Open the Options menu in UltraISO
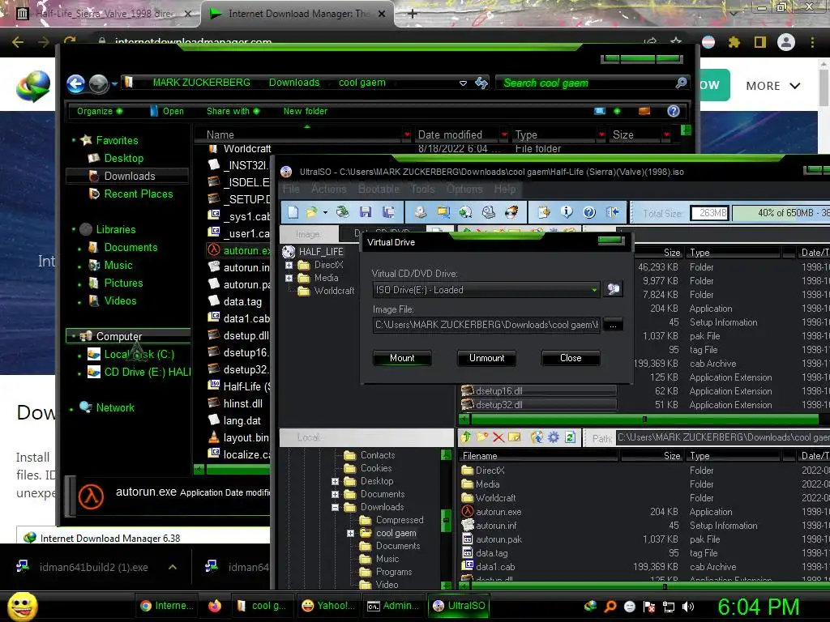 point(464,189)
